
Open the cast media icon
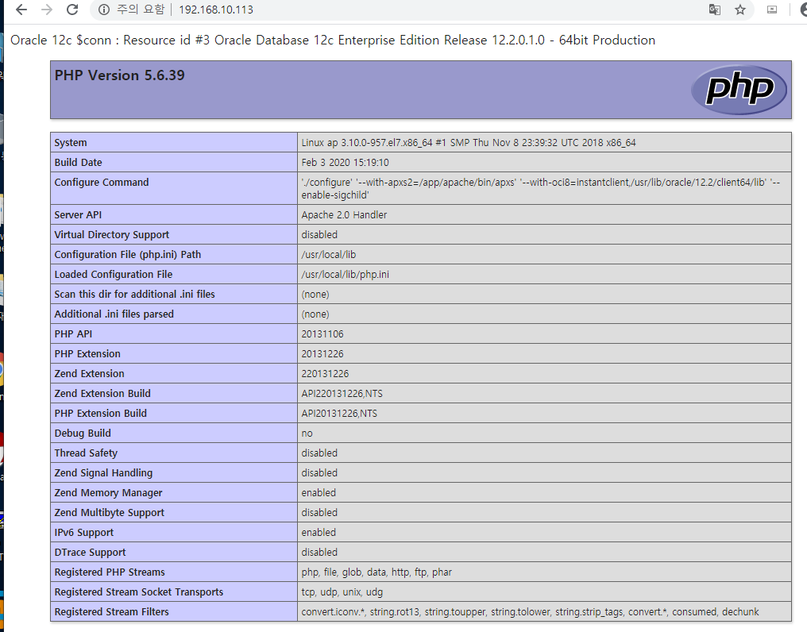772,10
